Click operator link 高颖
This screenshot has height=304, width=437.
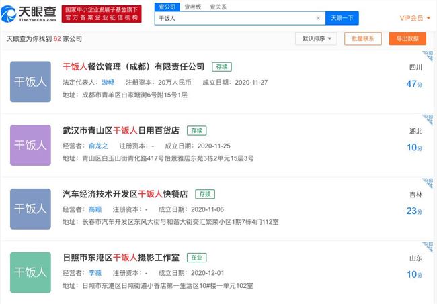point(95,209)
